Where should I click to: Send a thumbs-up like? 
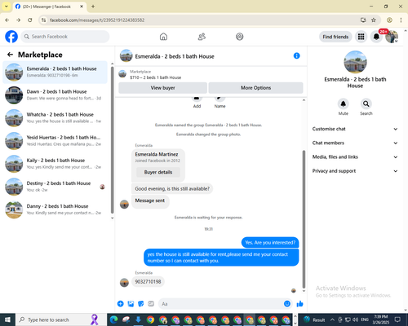(299, 304)
